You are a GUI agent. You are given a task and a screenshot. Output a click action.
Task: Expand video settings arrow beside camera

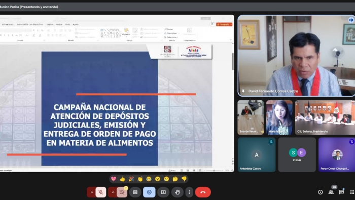(x=113, y=192)
